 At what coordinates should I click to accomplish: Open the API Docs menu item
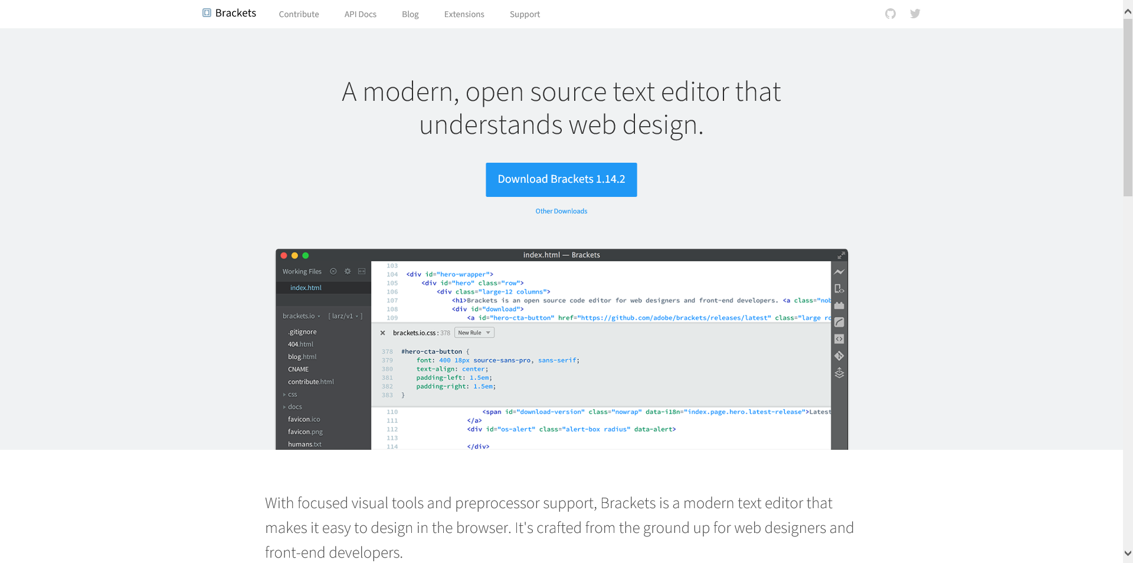click(x=361, y=14)
